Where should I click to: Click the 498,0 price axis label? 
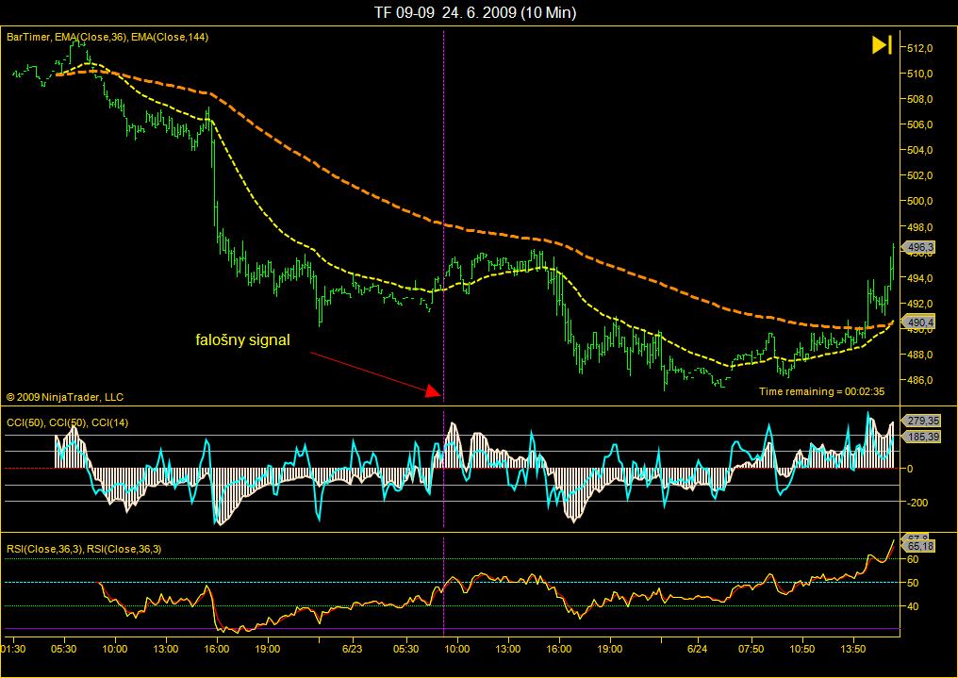[x=920, y=227]
